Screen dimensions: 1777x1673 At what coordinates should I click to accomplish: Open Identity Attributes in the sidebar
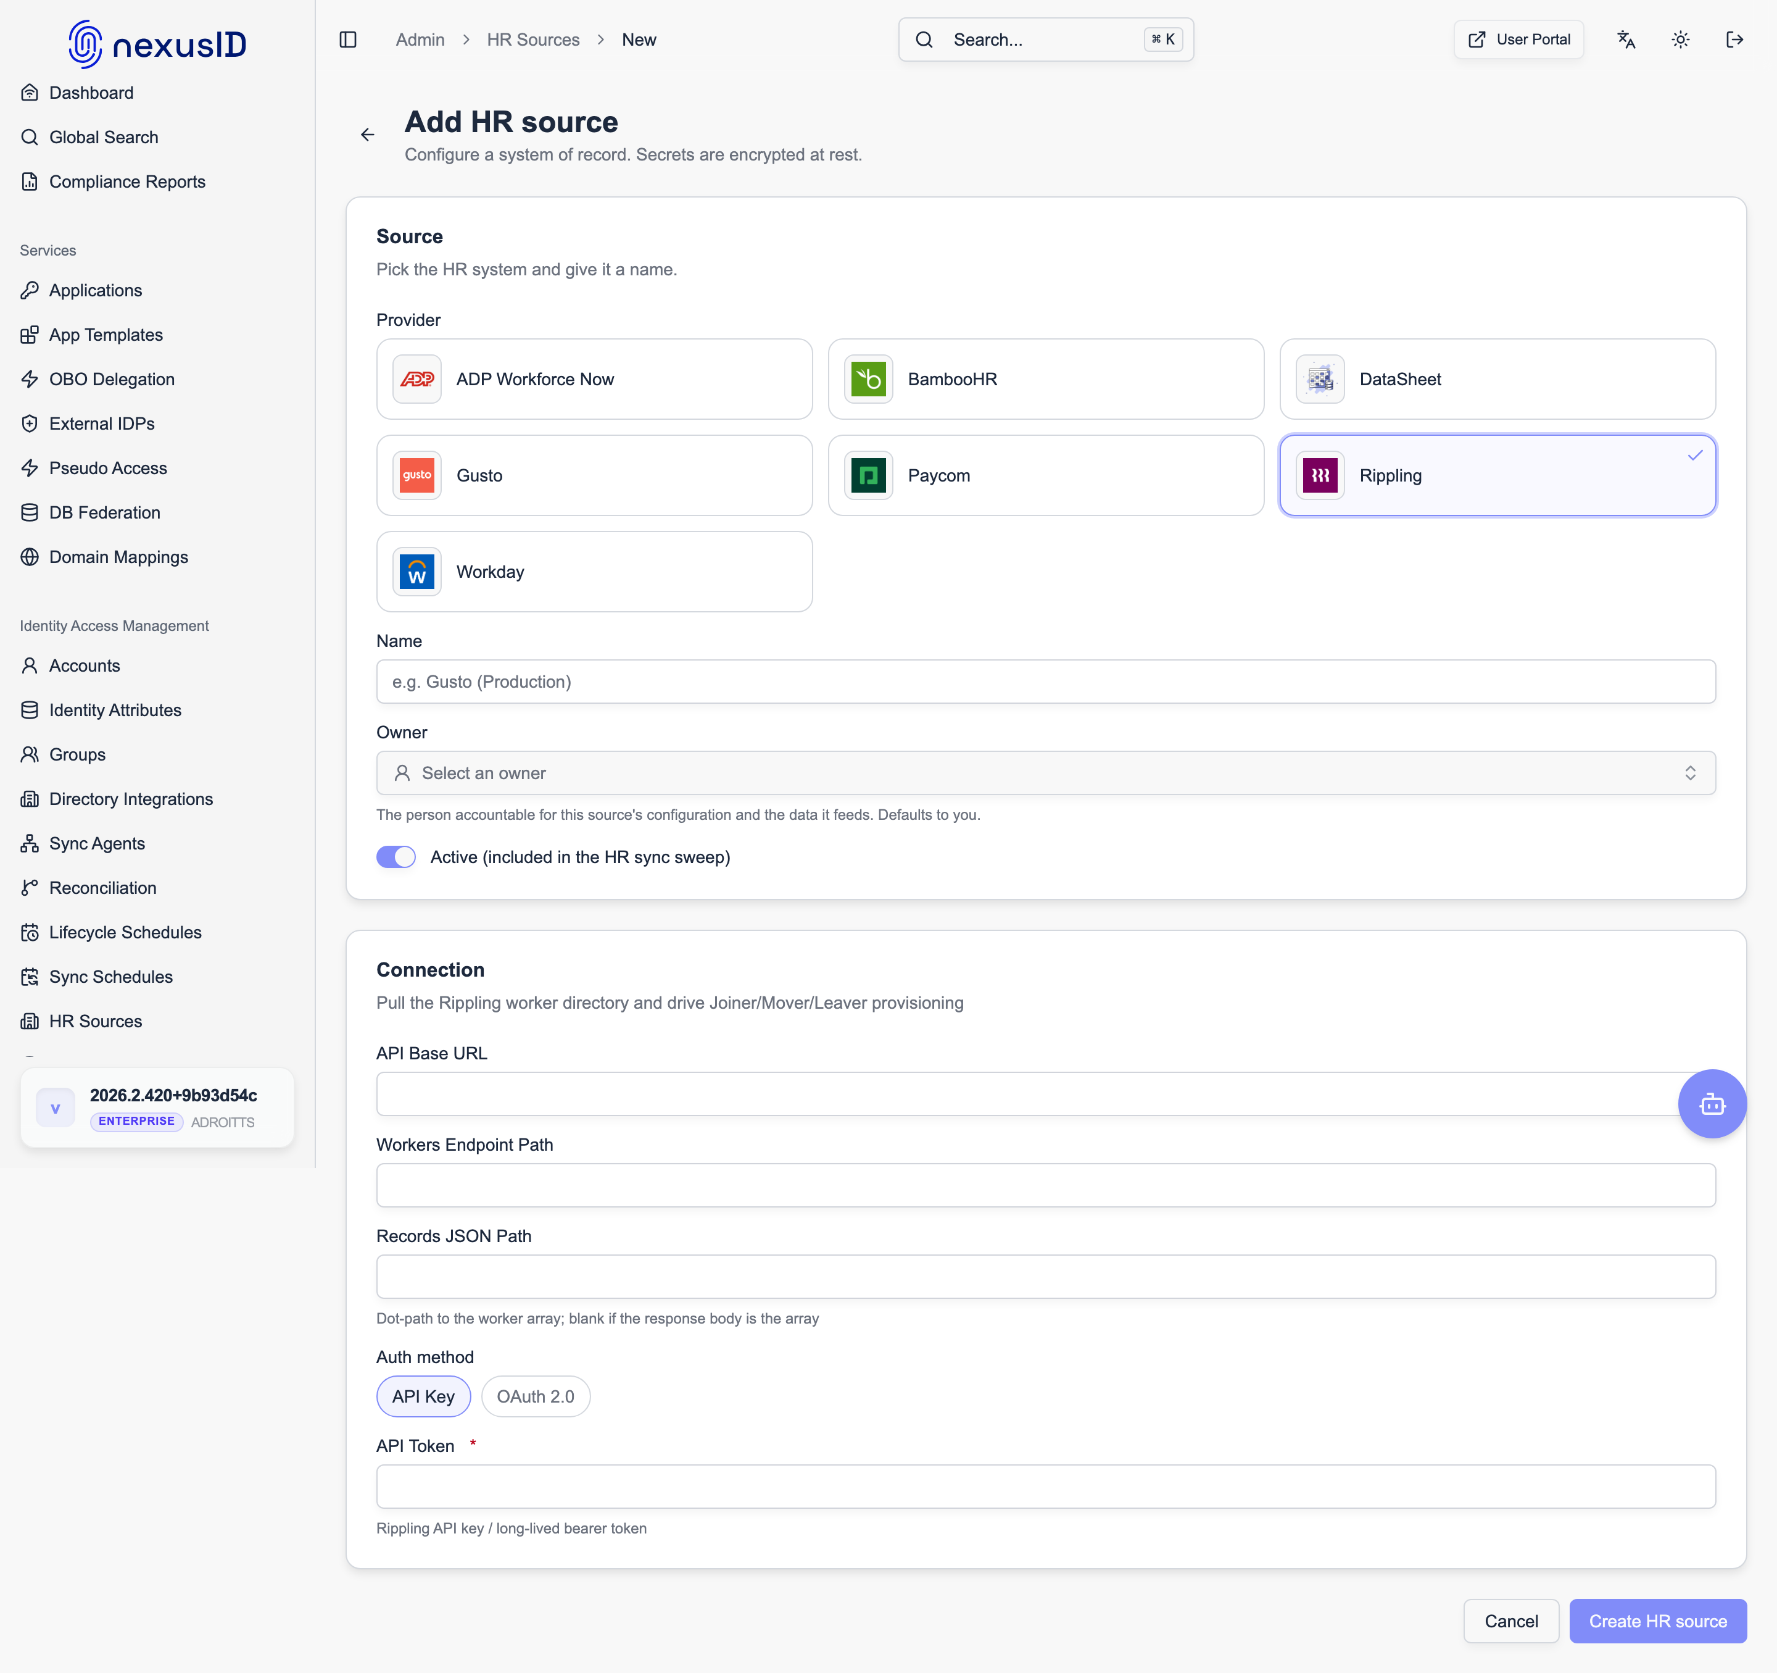click(x=157, y=710)
